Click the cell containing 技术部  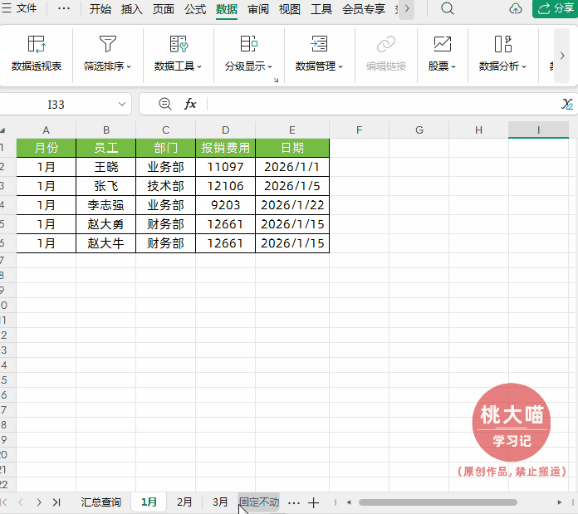point(165,186)
